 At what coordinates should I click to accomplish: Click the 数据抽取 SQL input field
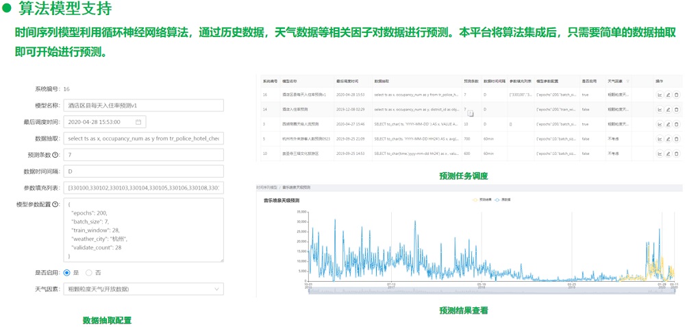(x=143, y=138)
